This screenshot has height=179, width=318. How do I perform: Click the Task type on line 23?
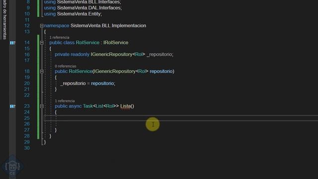[88, 106]
